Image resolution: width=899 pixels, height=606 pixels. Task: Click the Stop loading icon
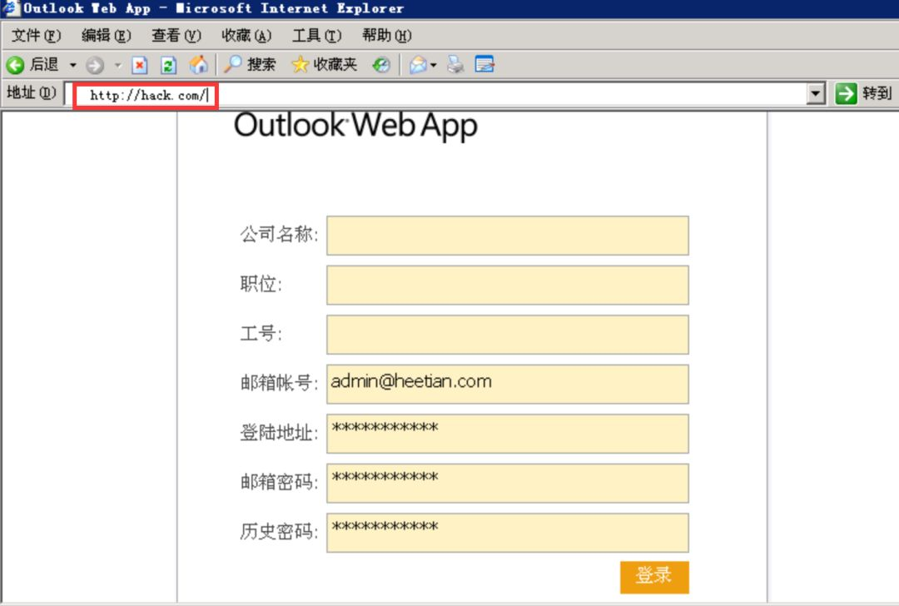(x=139, y=65)
